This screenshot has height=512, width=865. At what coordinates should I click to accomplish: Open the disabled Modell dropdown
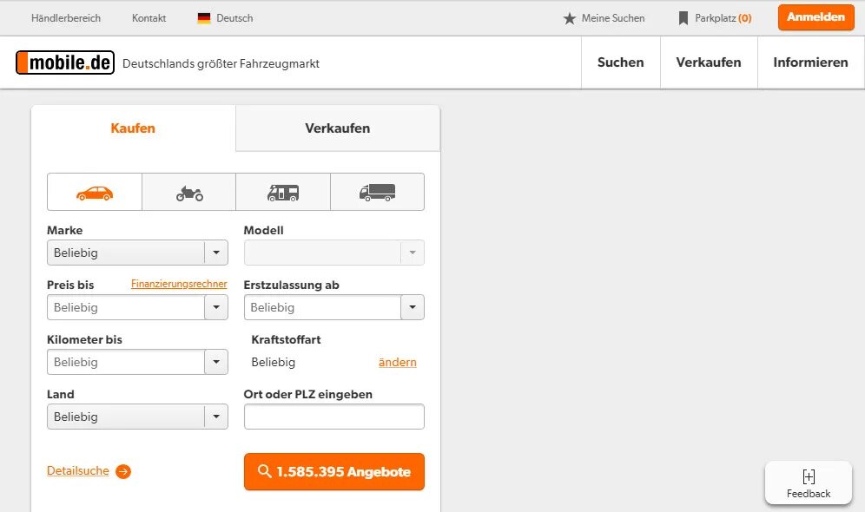[333, 253]
